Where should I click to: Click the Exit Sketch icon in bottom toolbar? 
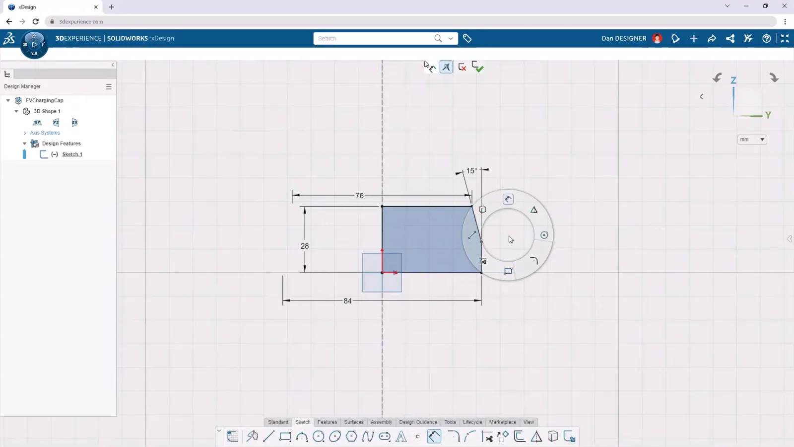click(569, 437)
